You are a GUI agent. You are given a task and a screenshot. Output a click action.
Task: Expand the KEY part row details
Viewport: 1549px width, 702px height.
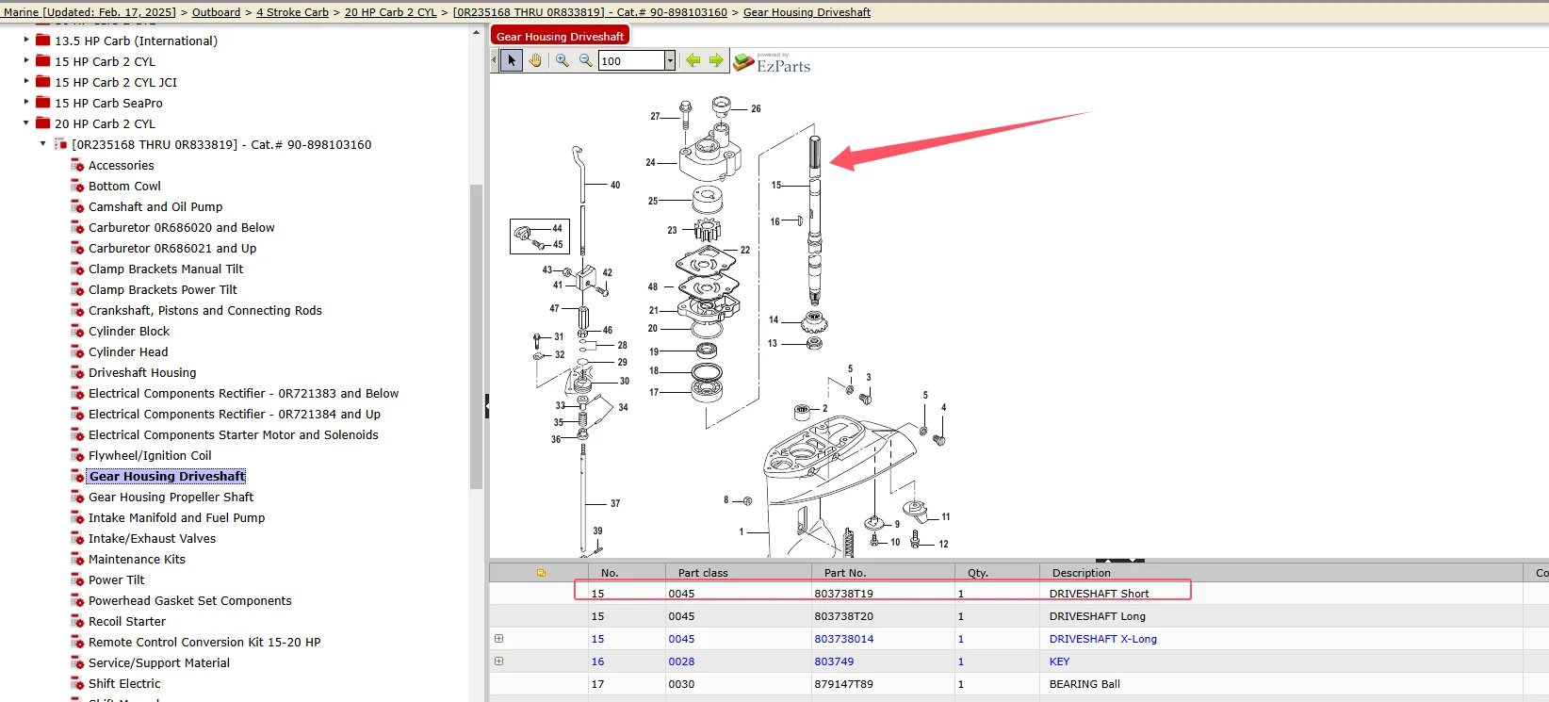(499, 661)
